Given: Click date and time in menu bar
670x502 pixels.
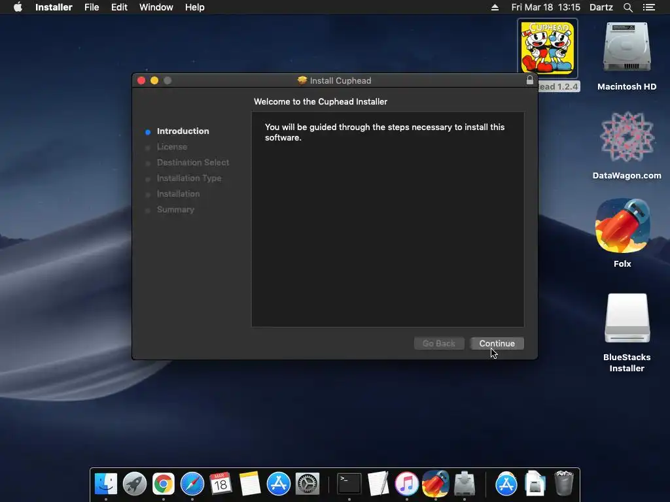Looking at the screenshot, I should tap(546, 7).
